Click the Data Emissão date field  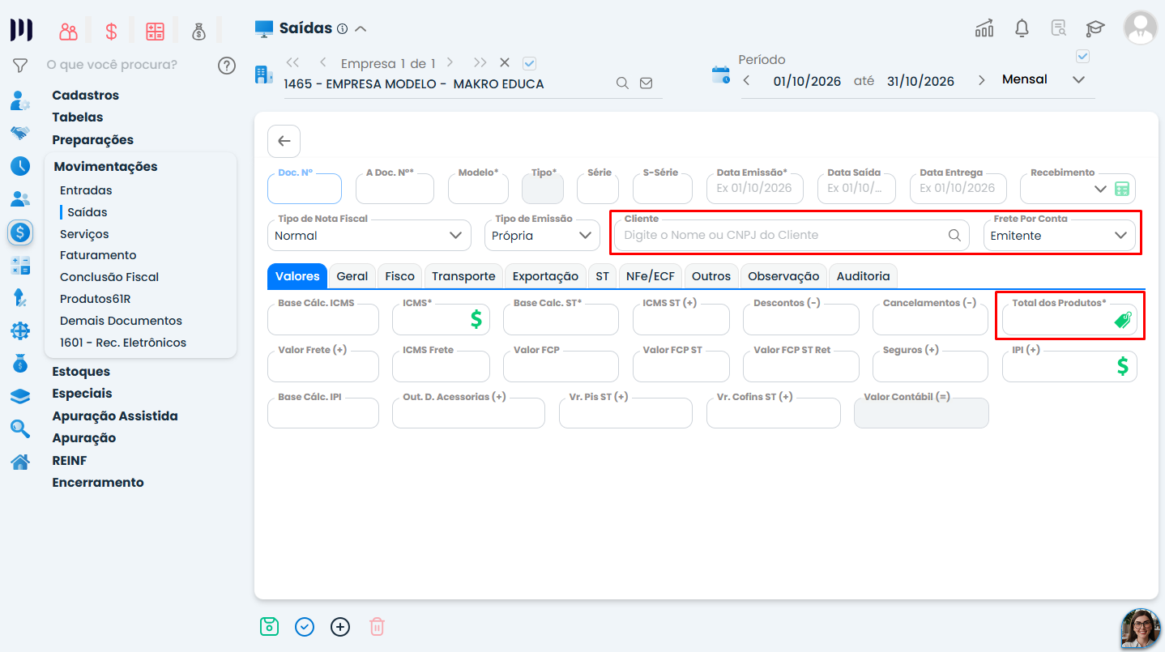pos(755,189)
